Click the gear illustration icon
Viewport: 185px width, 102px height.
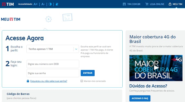[48, 19]
